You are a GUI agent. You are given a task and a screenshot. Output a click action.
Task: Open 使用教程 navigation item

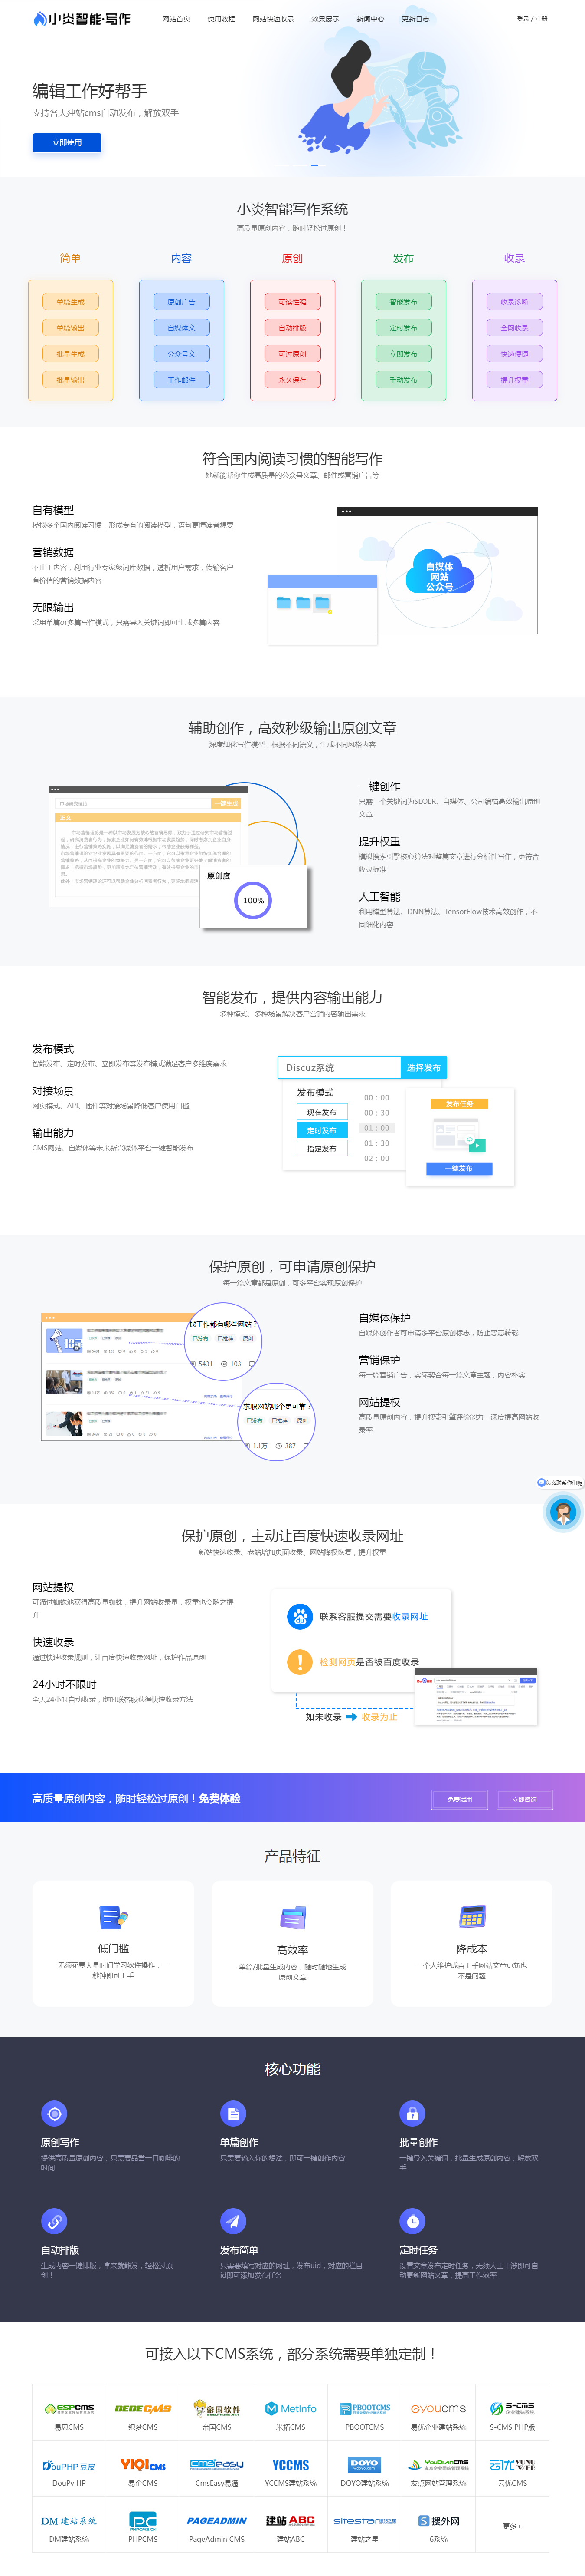point(221,19)
